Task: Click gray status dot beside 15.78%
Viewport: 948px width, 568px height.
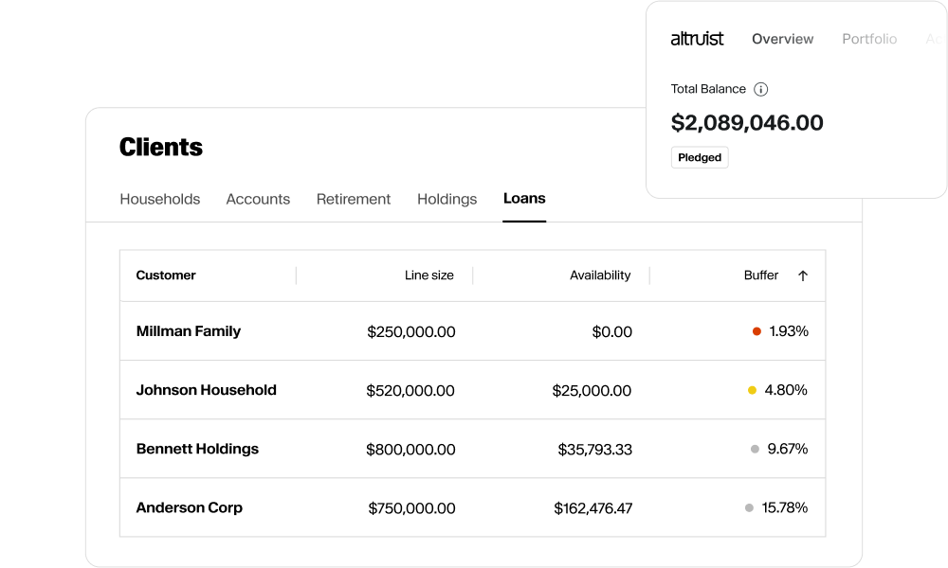Action: [x=749, y=507]
